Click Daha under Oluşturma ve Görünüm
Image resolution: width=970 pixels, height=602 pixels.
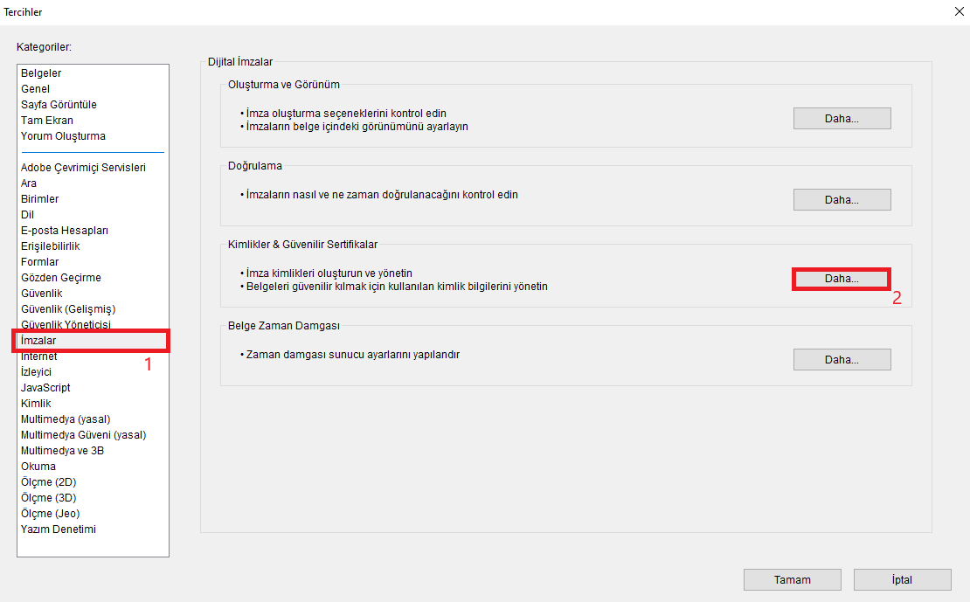842,118
